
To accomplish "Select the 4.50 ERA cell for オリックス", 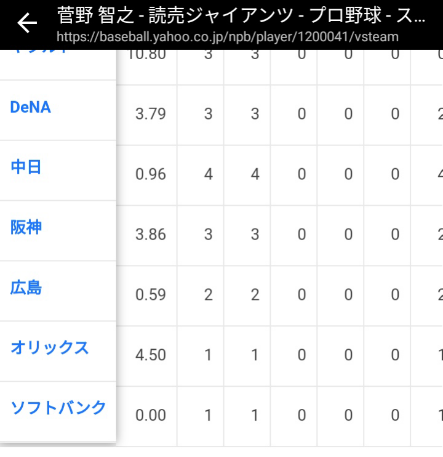I will point(151,355).
